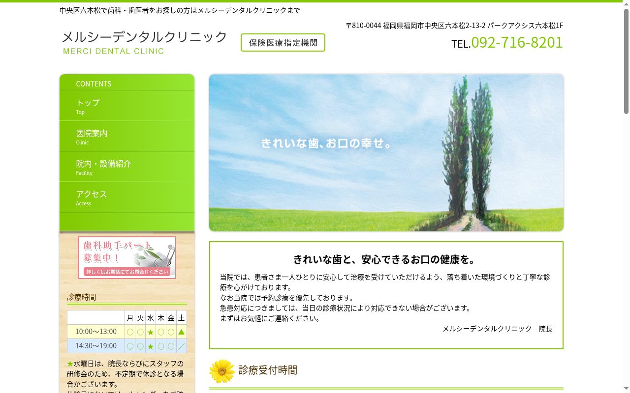Screen dimensions: 630x393
Task: Open 院内・設備紹介 (Facility) in the menu
Action: point(127,167)
